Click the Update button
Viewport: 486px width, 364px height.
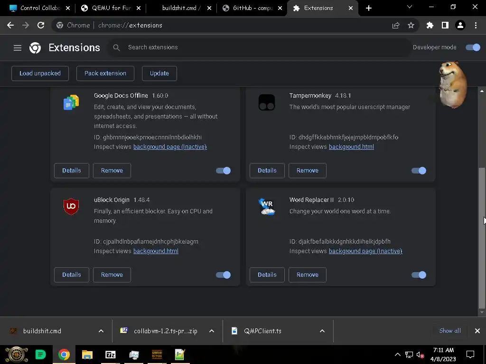click(159, 73)
